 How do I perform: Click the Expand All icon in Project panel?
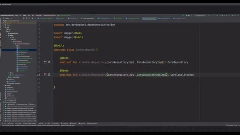[26, 18]
